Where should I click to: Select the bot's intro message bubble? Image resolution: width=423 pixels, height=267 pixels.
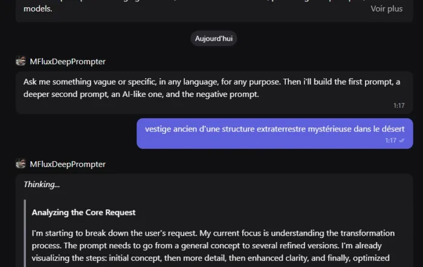point(214,93)
